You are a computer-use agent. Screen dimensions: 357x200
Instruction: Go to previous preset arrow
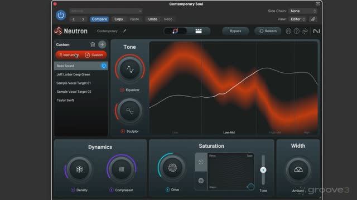(74, 19)
